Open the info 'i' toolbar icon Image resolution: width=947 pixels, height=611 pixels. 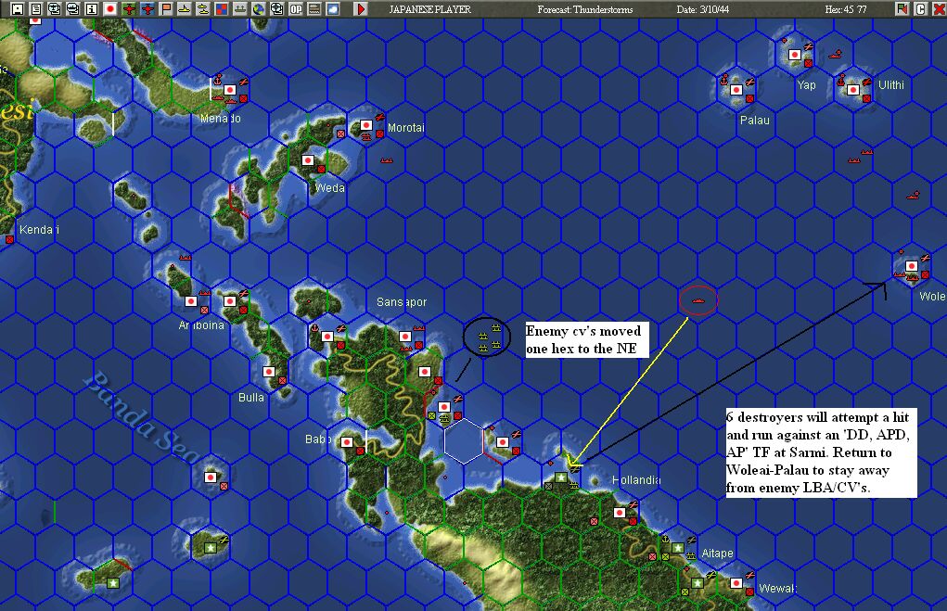pos(92,9)
